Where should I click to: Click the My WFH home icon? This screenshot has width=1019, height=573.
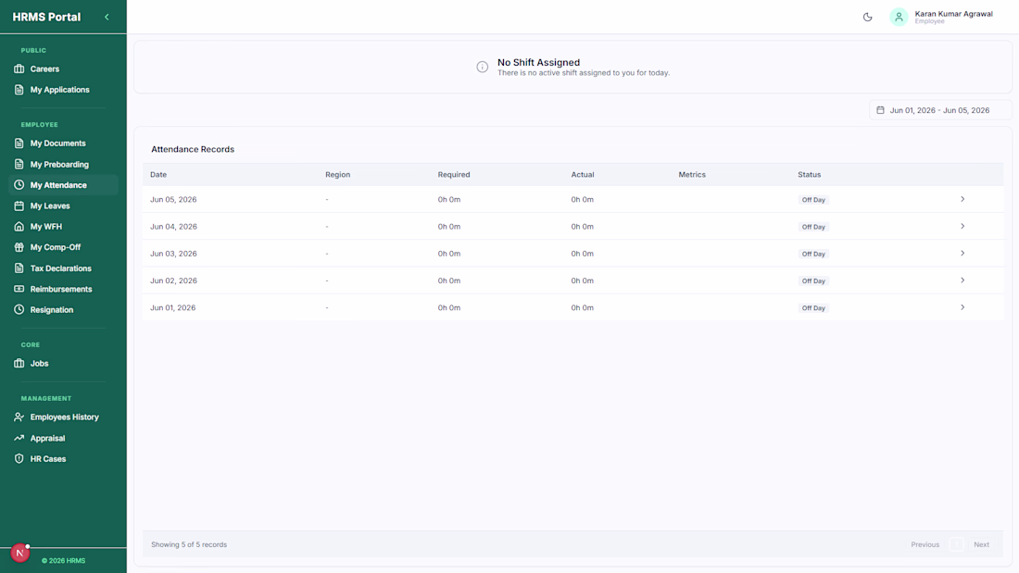19,227
